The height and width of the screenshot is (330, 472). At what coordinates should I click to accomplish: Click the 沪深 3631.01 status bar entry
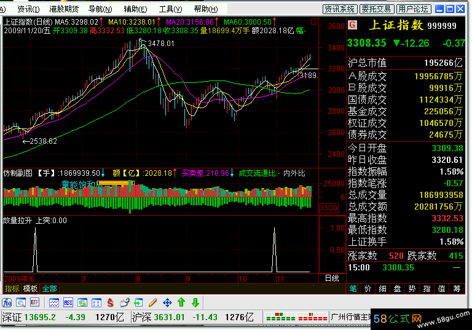159,317
